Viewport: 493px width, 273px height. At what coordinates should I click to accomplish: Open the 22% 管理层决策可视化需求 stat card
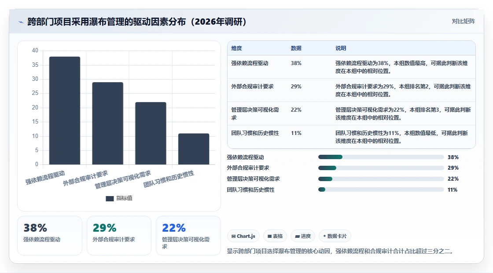pyautogui.click(x=188, y=236)
